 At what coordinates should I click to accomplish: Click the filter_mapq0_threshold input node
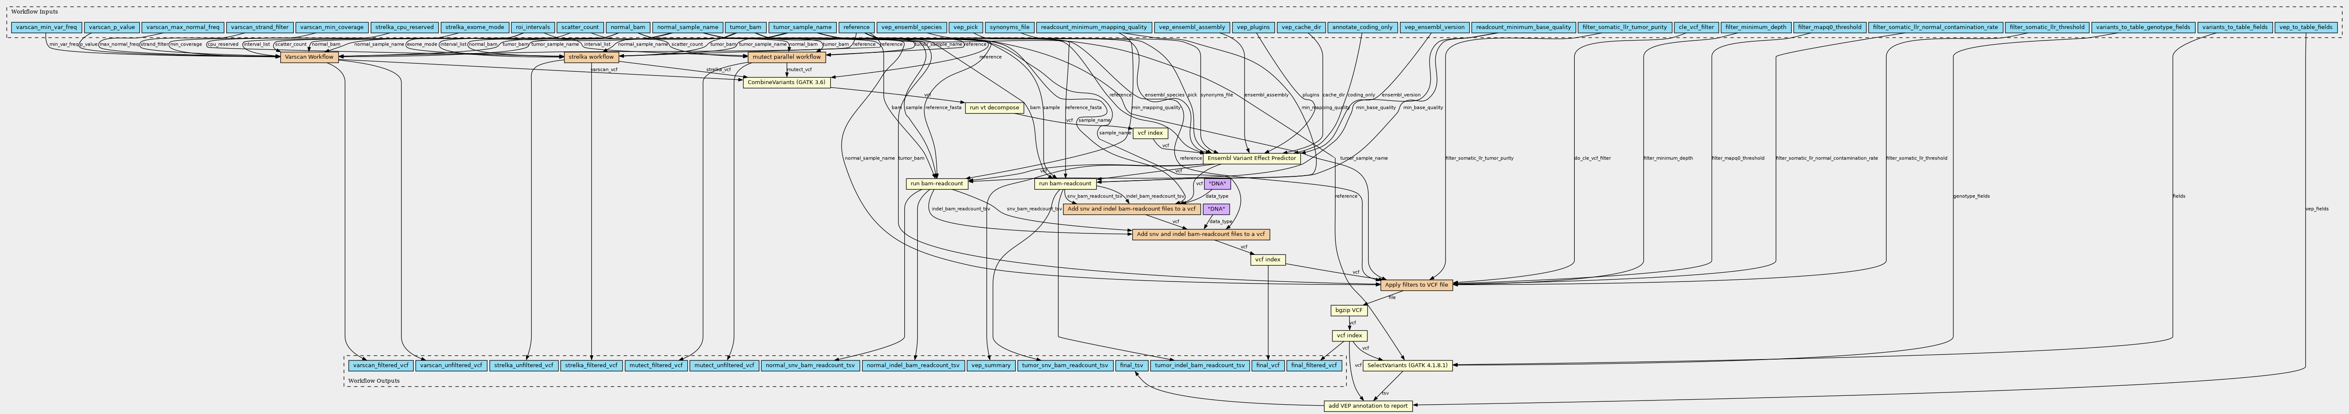click(x=1829, y=27)
